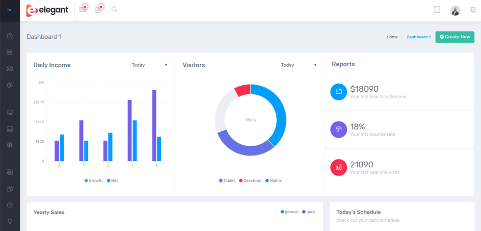The width and height of the screenshot is (481, 231).
Task: Open the half-filled layout panel icon in the sidebar
Action: click(9, 129)
